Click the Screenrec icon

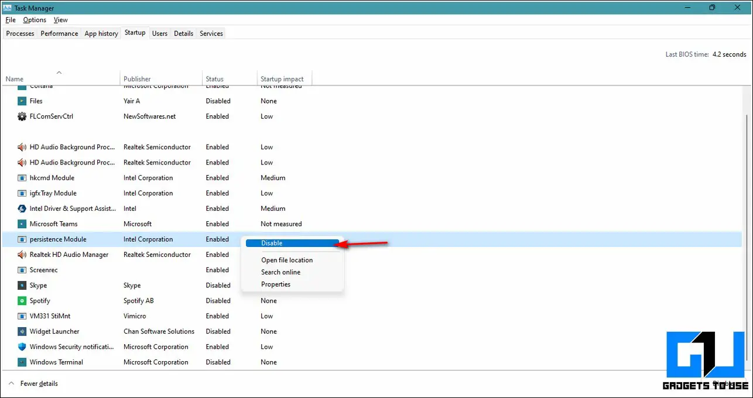pyautogui.click(x=22, y=270)
